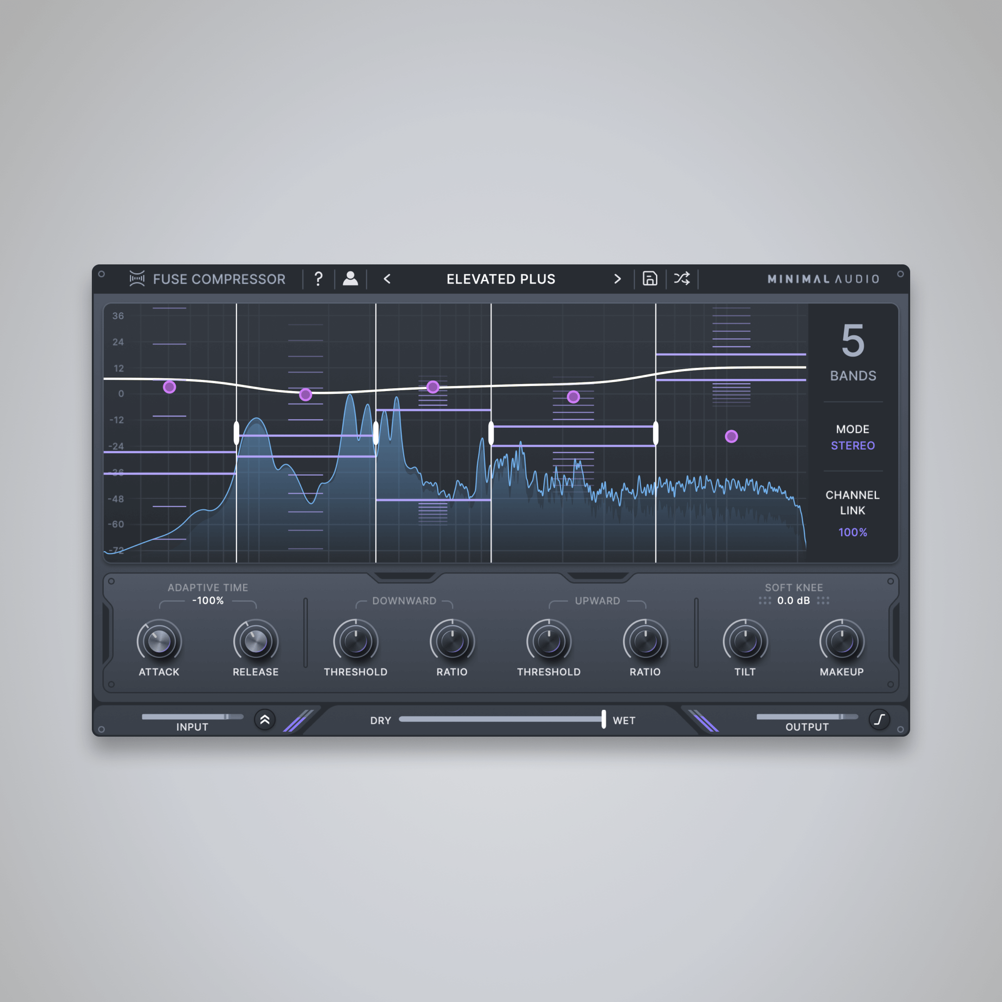Click the 36 dB scale label
The width and height of the screenshot is (1002, 1002).
[118, 316]
